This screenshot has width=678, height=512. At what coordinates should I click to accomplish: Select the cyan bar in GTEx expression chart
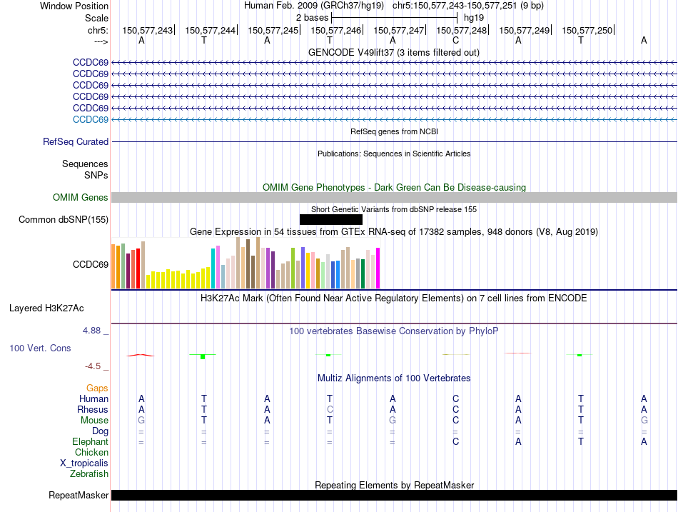[213, 268]
